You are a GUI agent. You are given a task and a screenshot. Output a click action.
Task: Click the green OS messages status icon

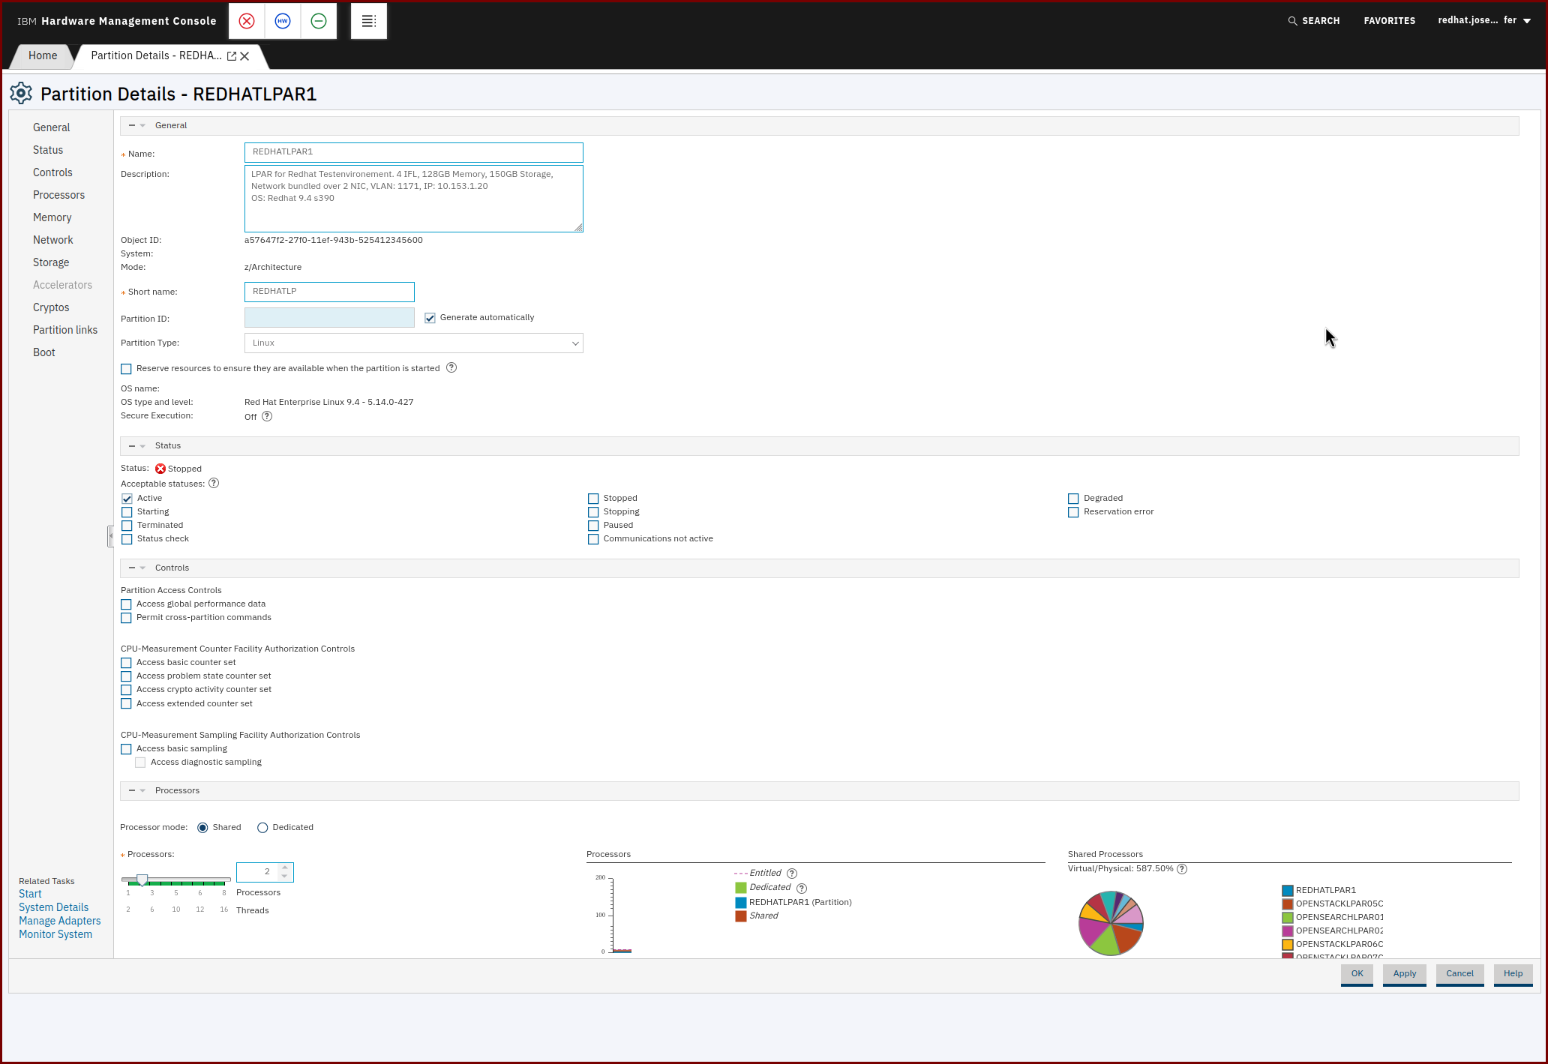(x=319, y=21)
